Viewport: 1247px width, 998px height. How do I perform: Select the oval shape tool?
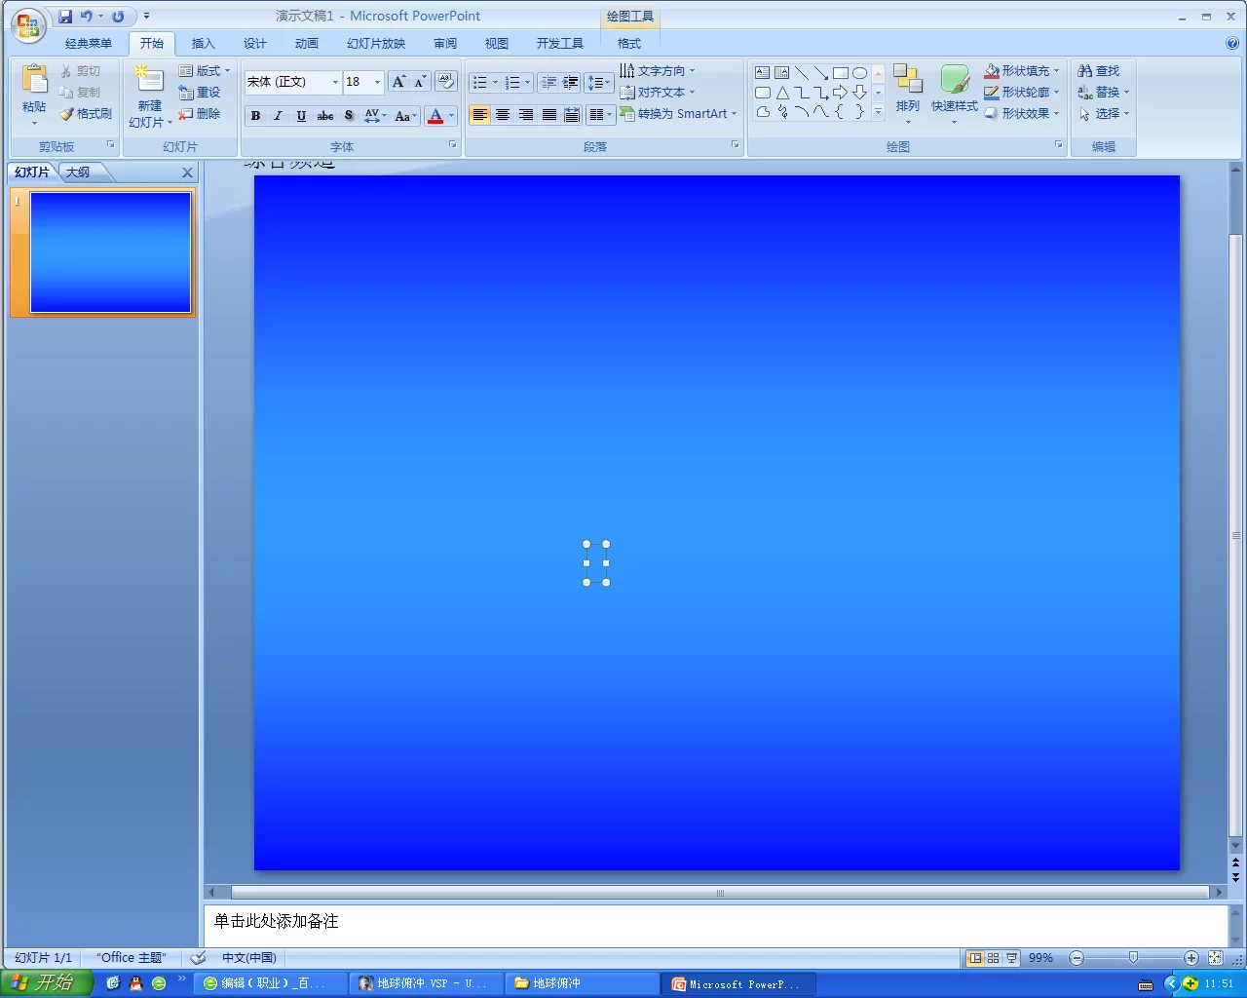[x=859, y=73]
